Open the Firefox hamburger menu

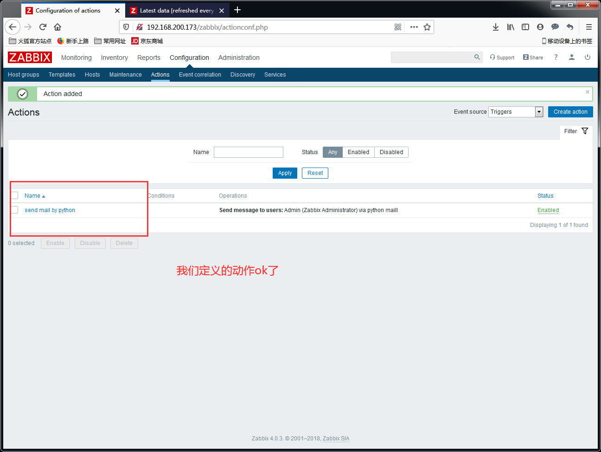589,27
